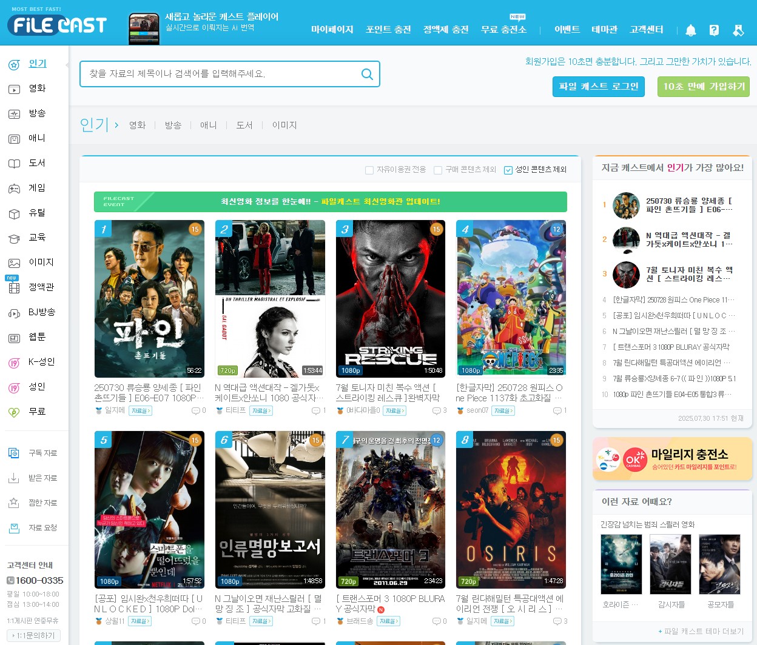Open the 인류멸망보고서 poster thumbnail
Viewport: 757px width, 645px height.
click(270, 510)
